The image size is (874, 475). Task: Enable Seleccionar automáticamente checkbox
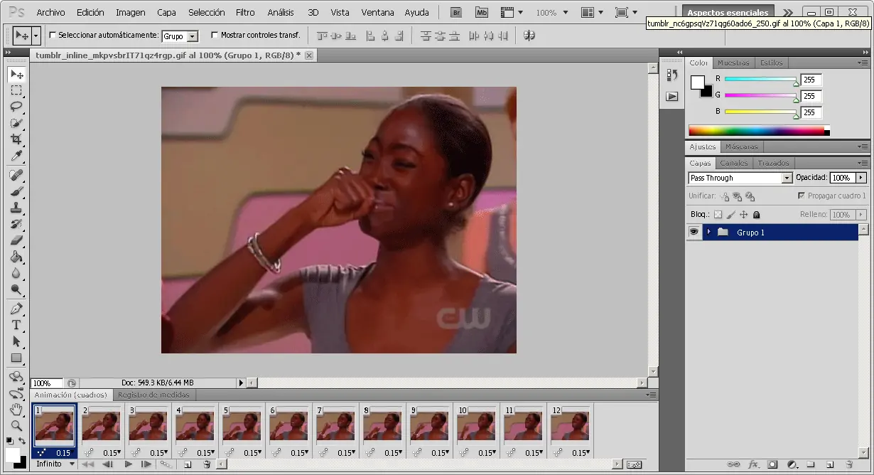pyautogui.click(x=53, y=35)
